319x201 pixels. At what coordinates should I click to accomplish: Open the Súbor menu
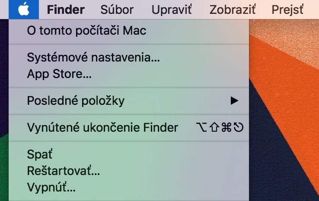pyautogui.click(x=117, y=10)
